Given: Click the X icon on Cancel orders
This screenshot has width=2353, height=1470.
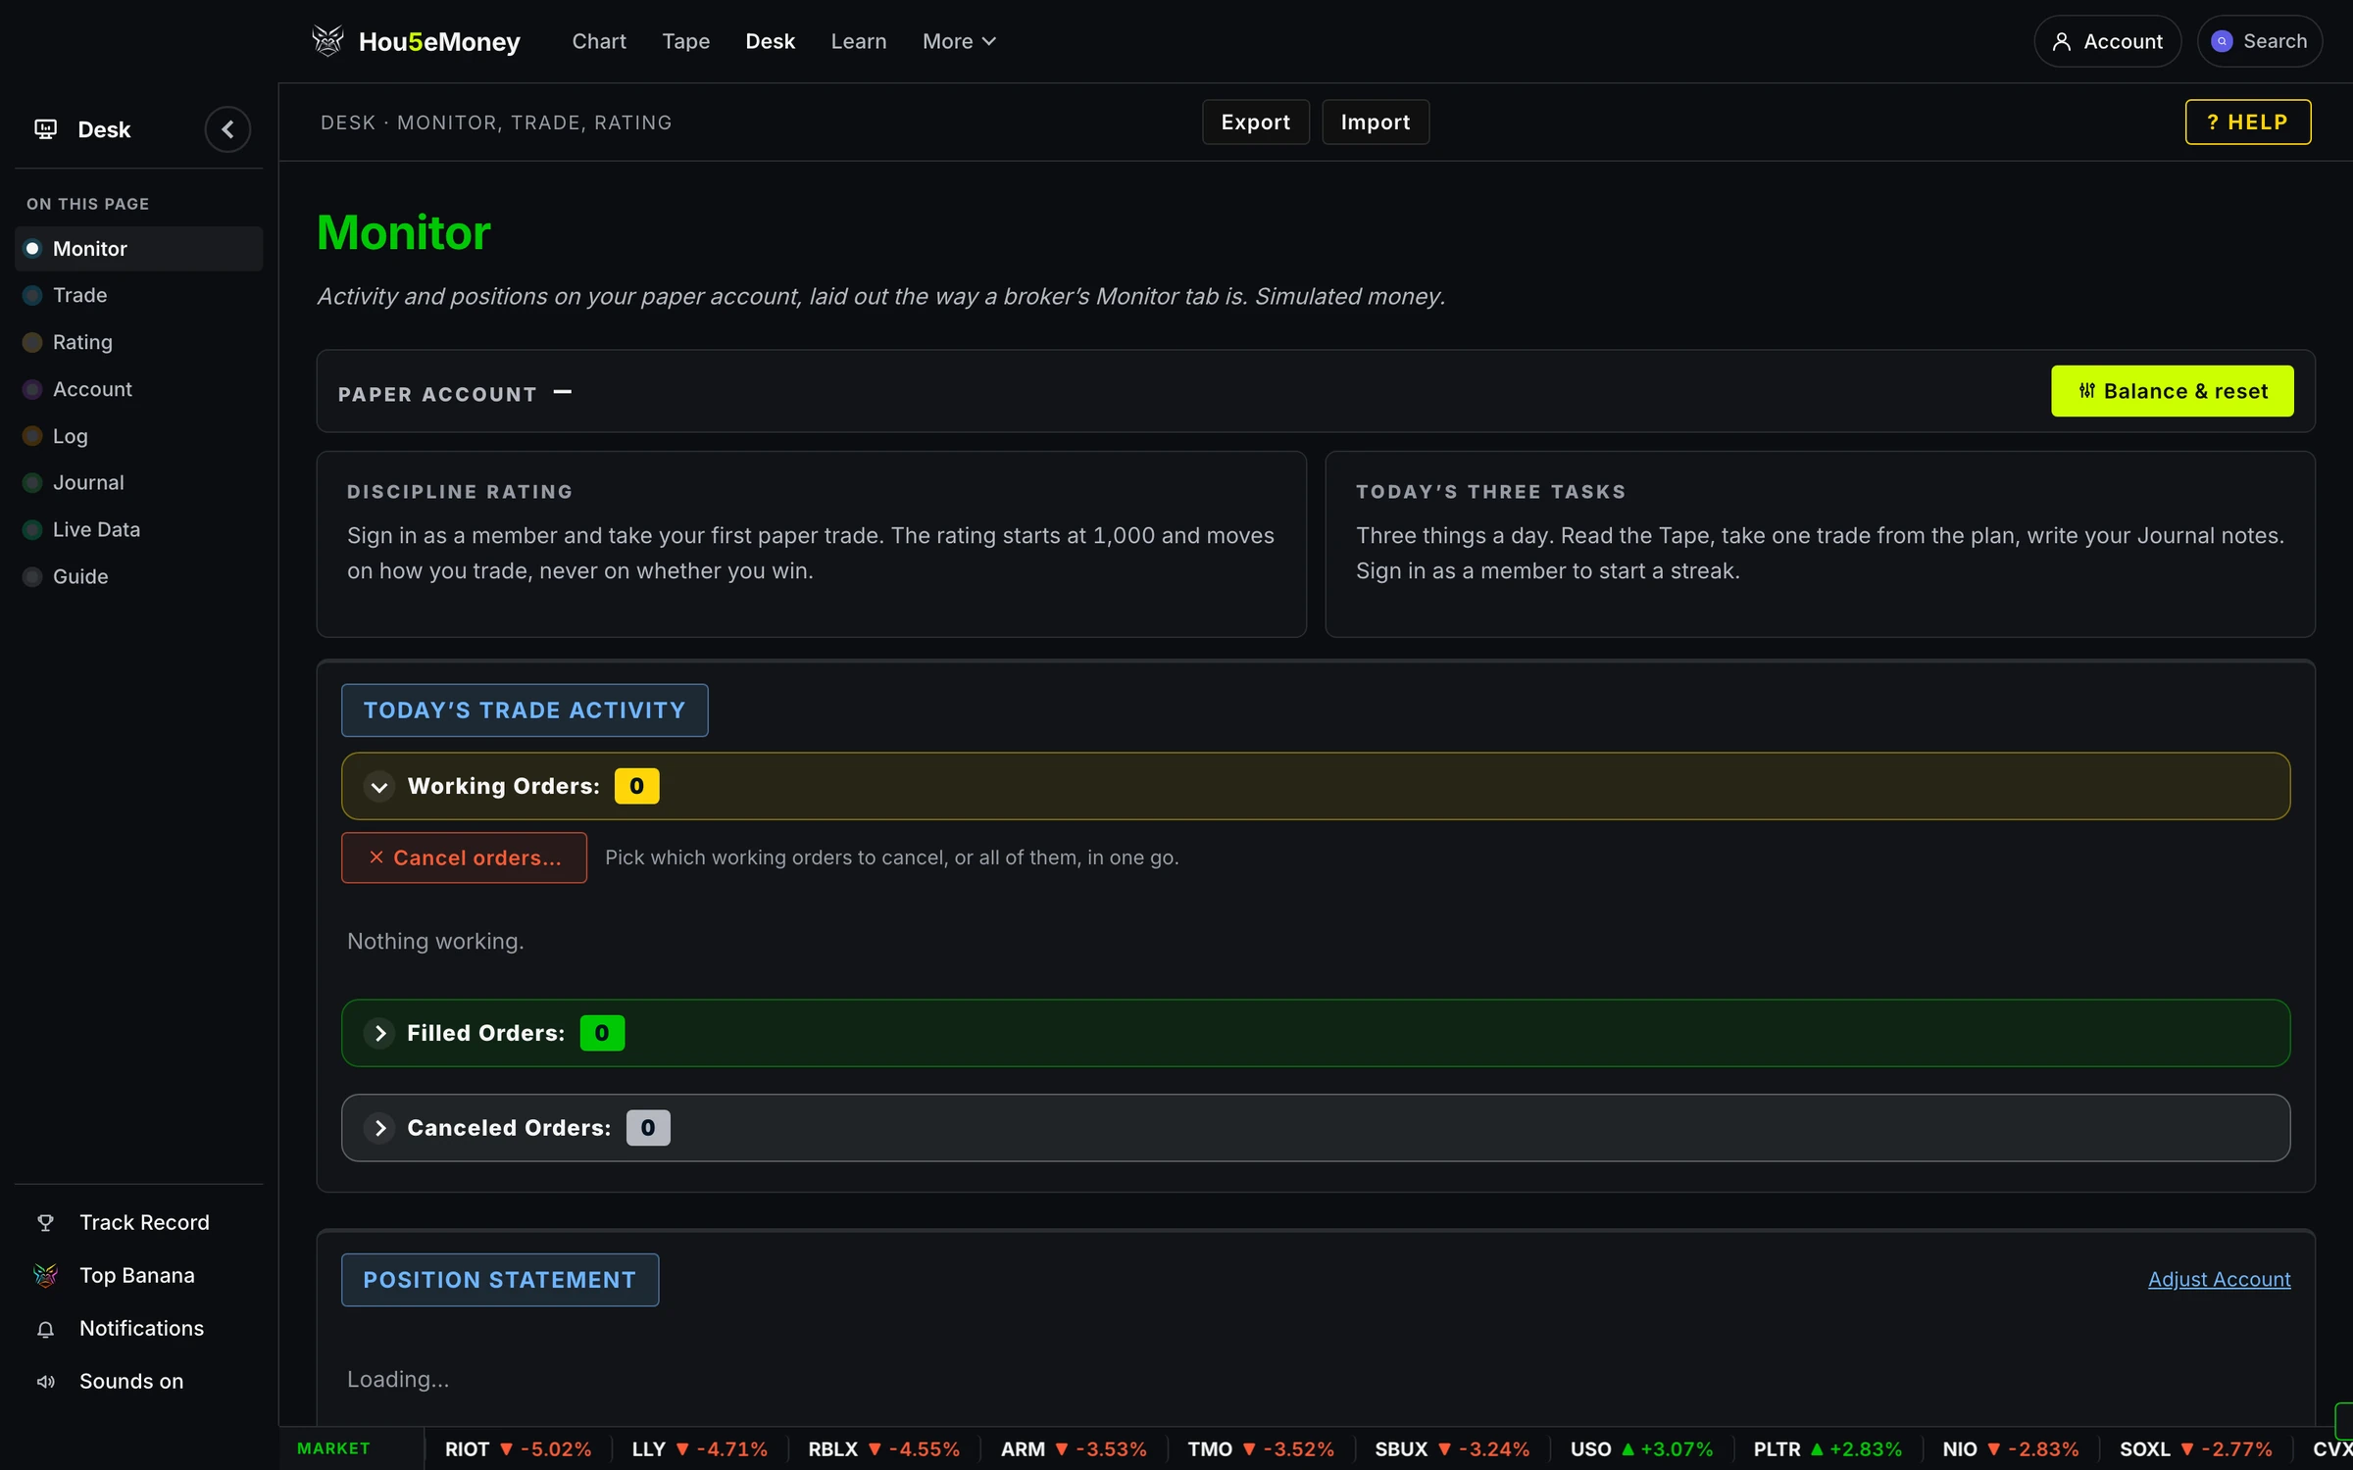Looking at the screenshot, I should (x=376, y=857).
